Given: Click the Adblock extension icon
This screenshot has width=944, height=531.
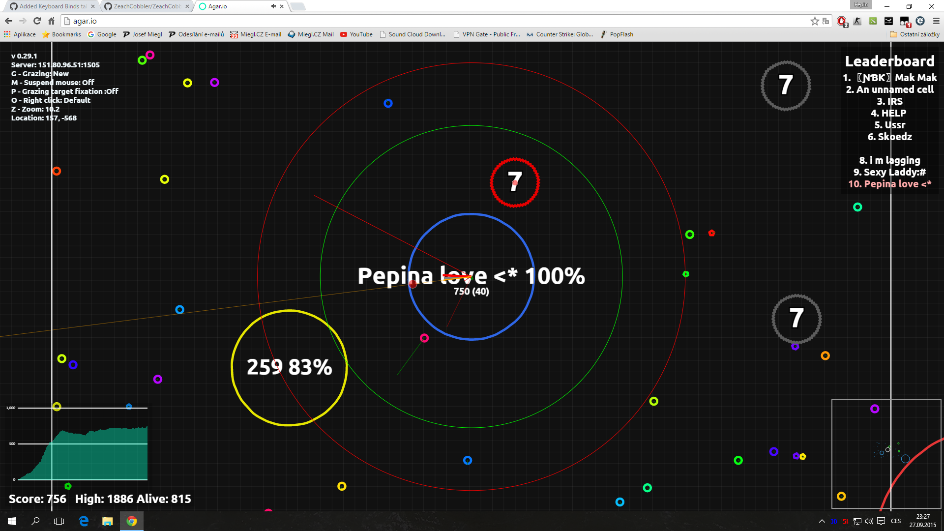Looking at the screenshot, I should pos(842,21).
